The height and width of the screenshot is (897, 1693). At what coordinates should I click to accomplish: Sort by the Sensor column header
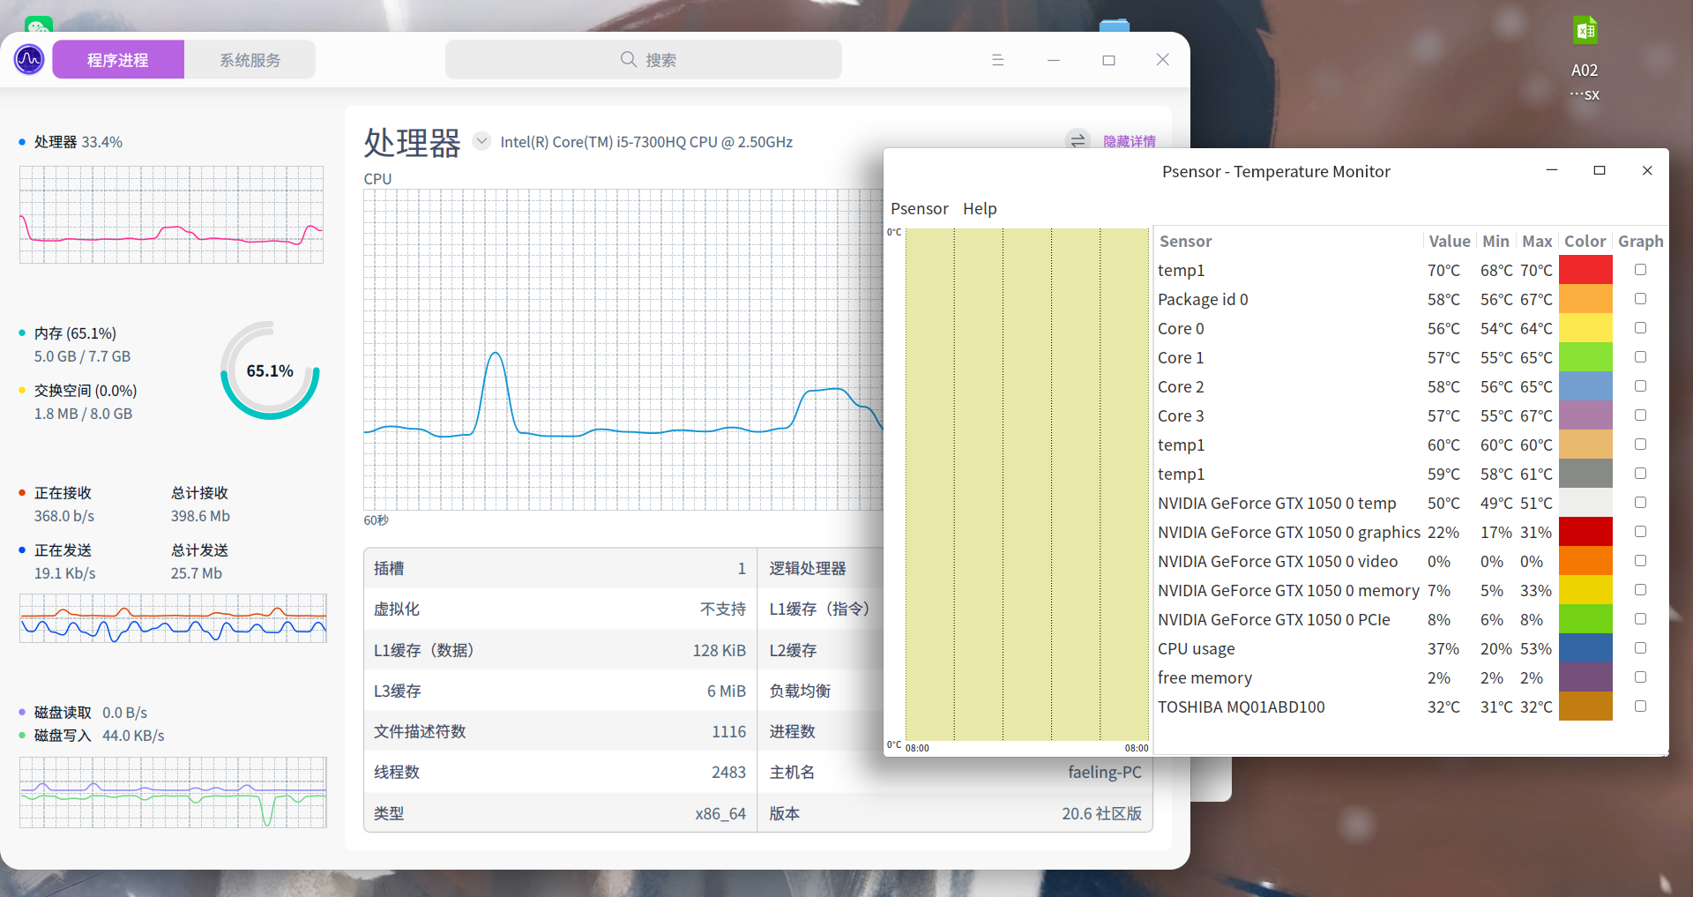click(1185, 241)
